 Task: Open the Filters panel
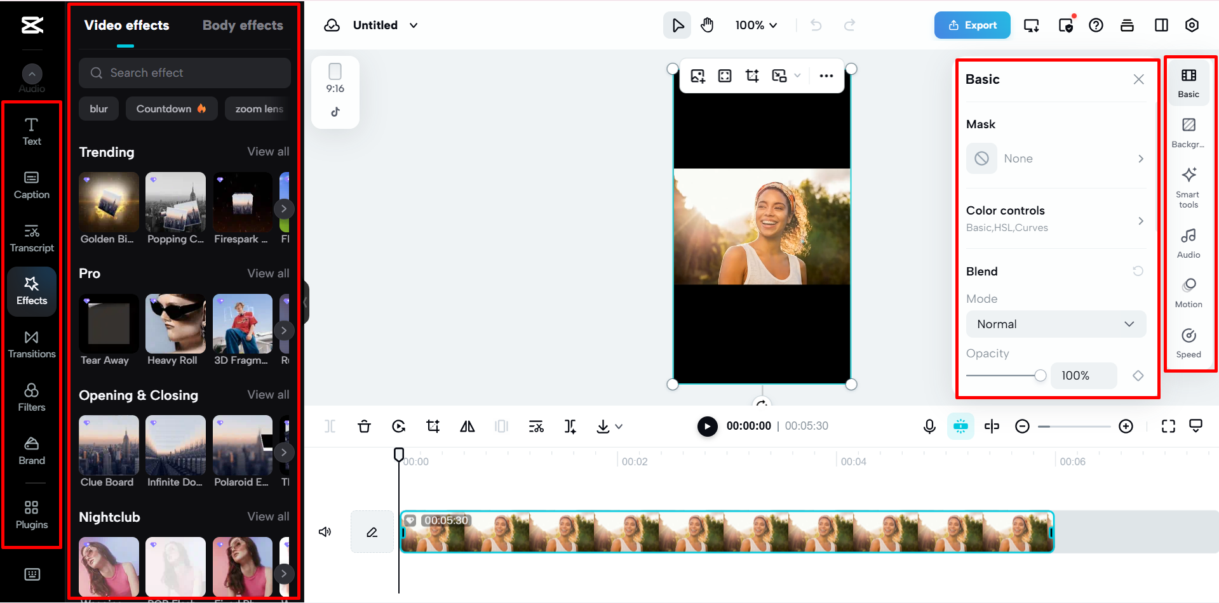point(31,396)
